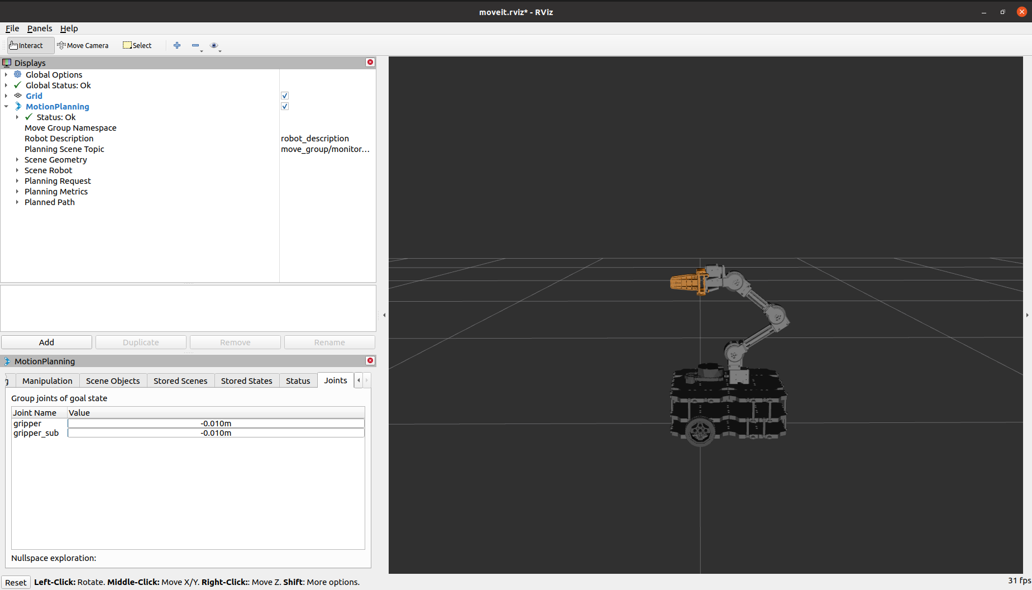Close the Displays panel via its red icon
The image size is (1032, 590).
[x=370, y=62]
